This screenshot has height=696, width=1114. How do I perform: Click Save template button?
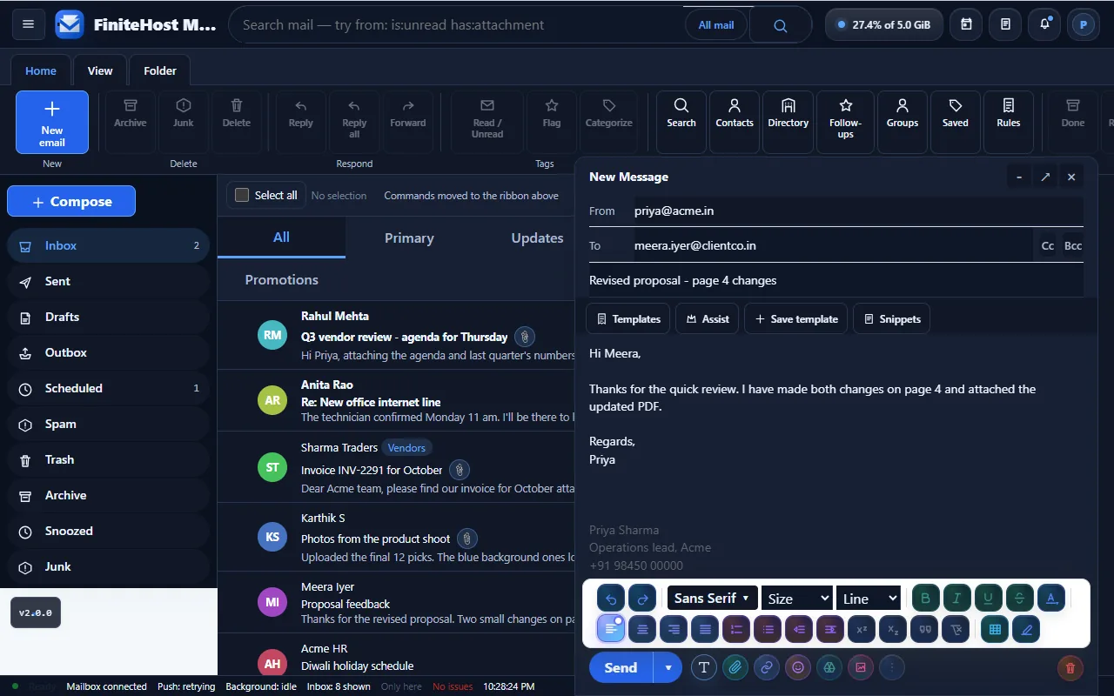(x=796, y=319)
